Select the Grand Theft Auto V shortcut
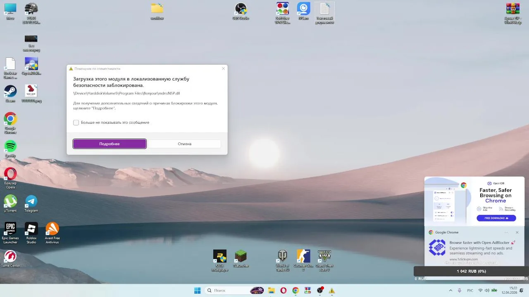 [324, 261]
